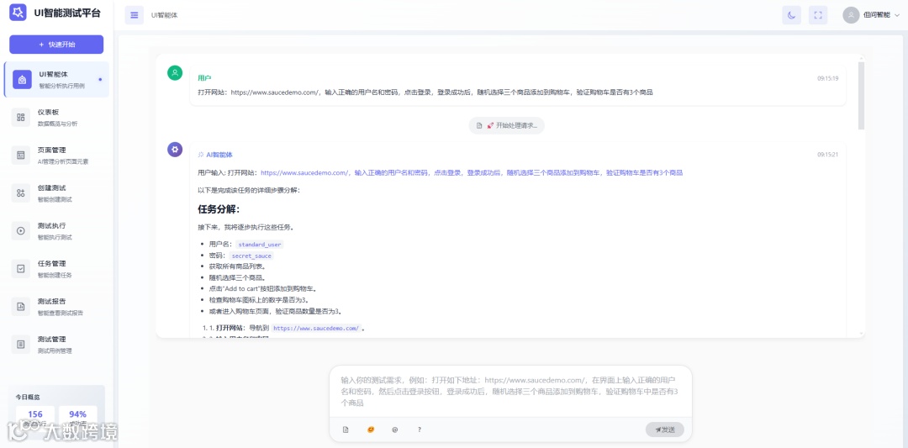Click the emoji icon in input toolbar
This screenshot has width=908, height=448.
pyautogui.click(x=371, y=430)
